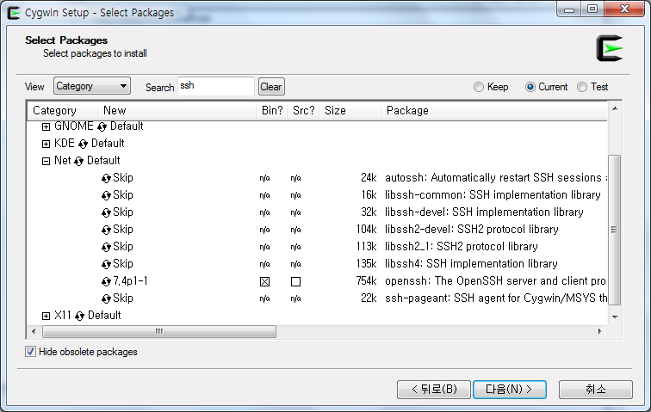Click the 7.4p1-1 version text

tap(130, 281)
